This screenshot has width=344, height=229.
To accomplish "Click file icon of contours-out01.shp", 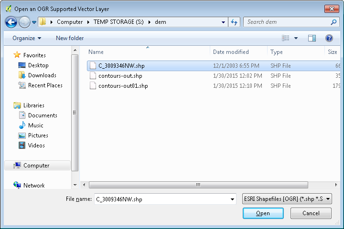I will [x=93, y=86].
